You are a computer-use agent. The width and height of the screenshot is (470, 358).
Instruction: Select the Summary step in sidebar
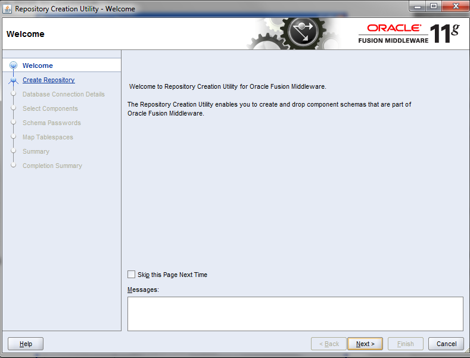click(x=36, y=151)
